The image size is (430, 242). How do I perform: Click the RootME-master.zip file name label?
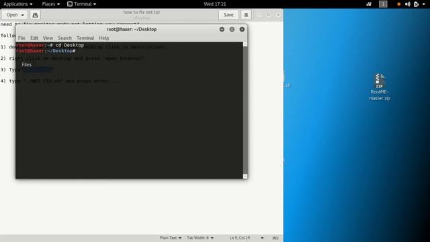tap(380, 95)
